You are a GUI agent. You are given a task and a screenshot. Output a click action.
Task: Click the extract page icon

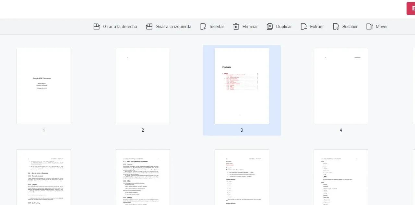[304, 27]
